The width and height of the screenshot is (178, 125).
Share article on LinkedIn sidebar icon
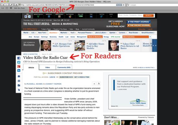coord(19,70)
